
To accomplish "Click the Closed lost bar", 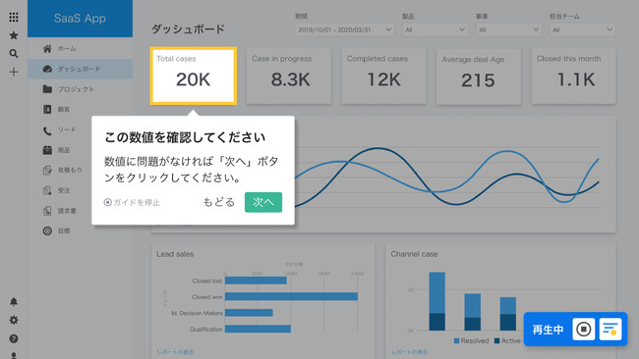I will [256, 281].
